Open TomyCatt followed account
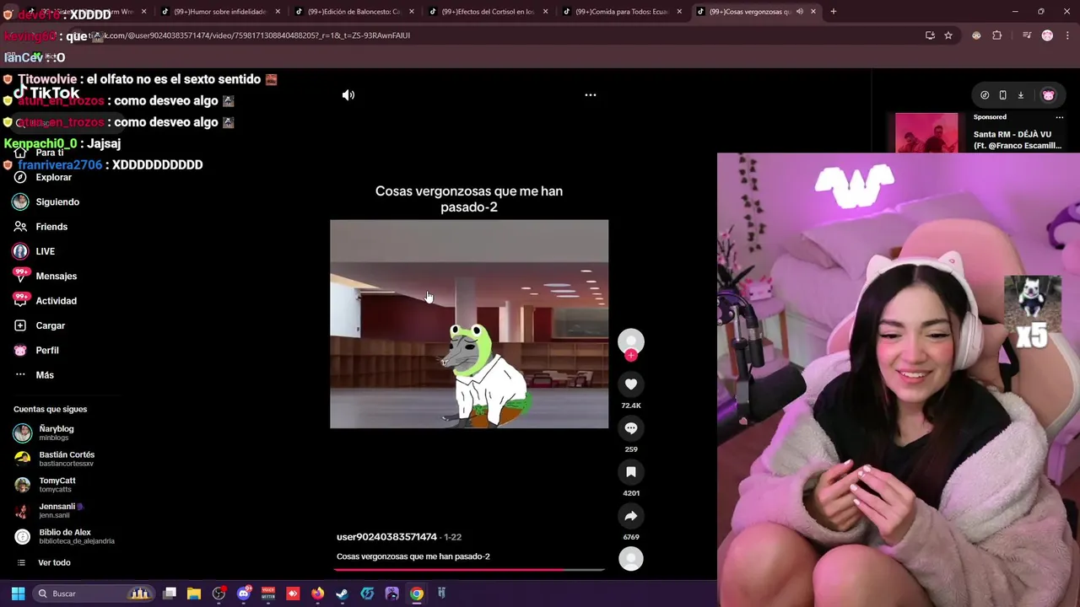The image size is (1080, 607). click(45, 485)
